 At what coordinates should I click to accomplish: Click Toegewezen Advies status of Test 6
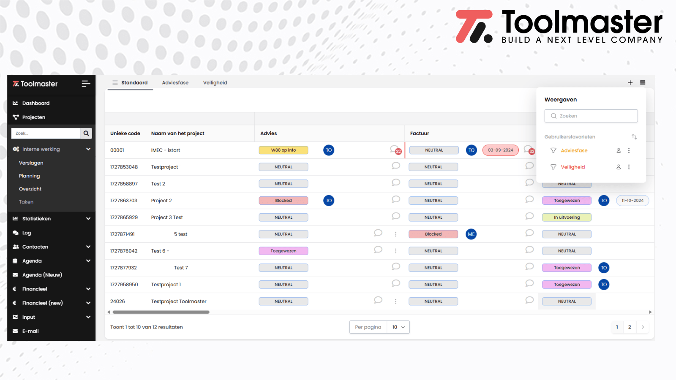[283, 251]
